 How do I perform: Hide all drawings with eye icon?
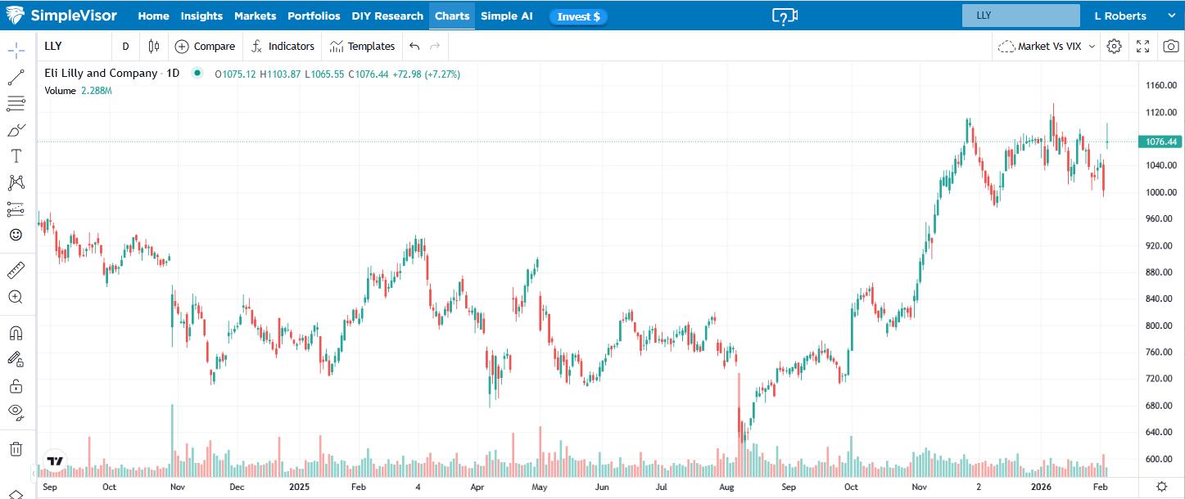[16, 411]
